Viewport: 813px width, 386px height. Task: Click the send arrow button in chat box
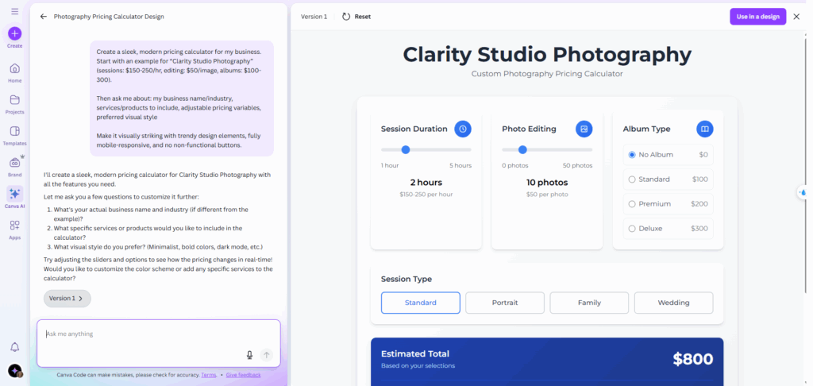tap(267, 355)
